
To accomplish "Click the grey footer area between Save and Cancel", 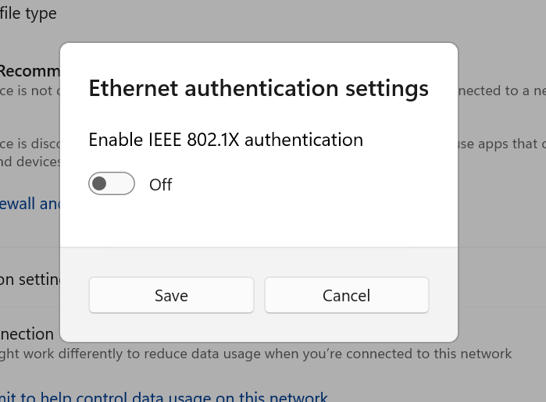I will 259,296.
